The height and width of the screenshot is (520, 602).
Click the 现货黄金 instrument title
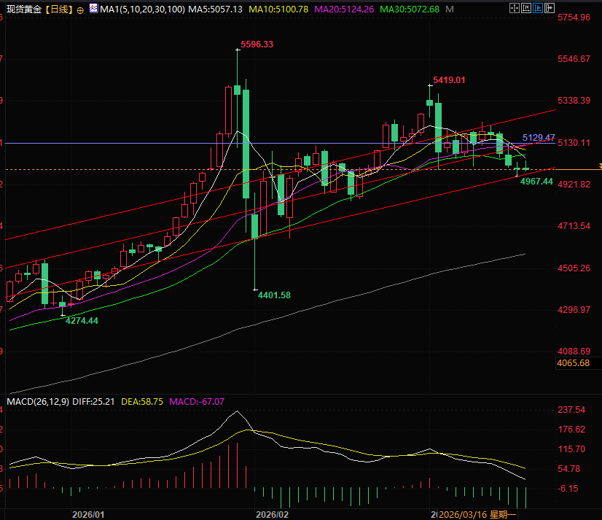[24, 9]
